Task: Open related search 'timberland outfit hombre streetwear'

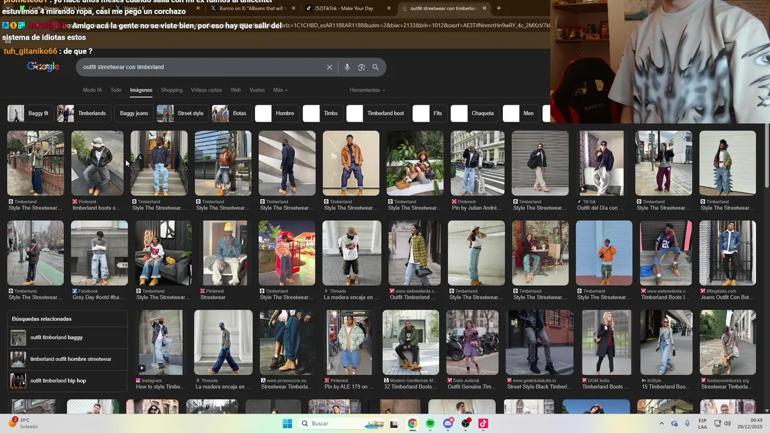Action: point(69,359)
